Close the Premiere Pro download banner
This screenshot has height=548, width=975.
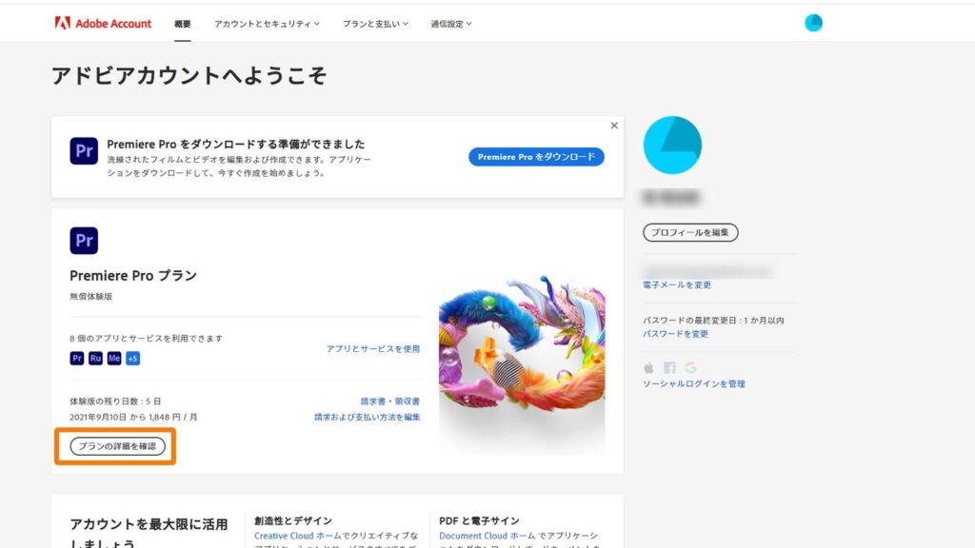point(614,126)
